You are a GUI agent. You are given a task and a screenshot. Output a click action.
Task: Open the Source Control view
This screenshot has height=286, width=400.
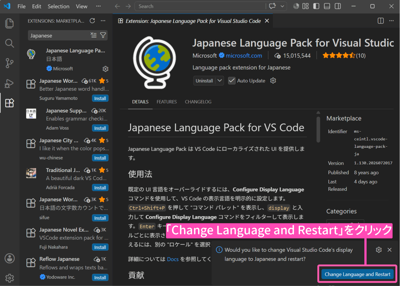[x=10, y=63]
